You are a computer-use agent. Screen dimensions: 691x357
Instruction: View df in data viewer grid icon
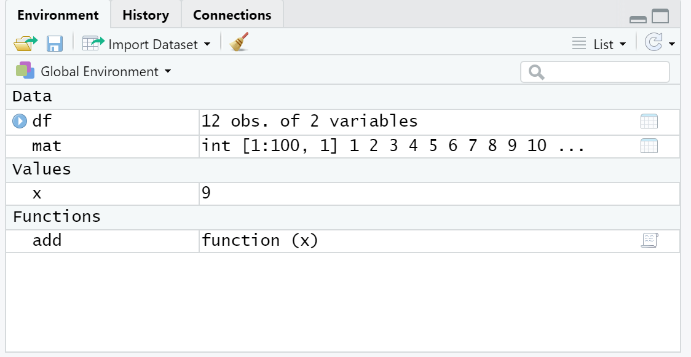[649, 121]
